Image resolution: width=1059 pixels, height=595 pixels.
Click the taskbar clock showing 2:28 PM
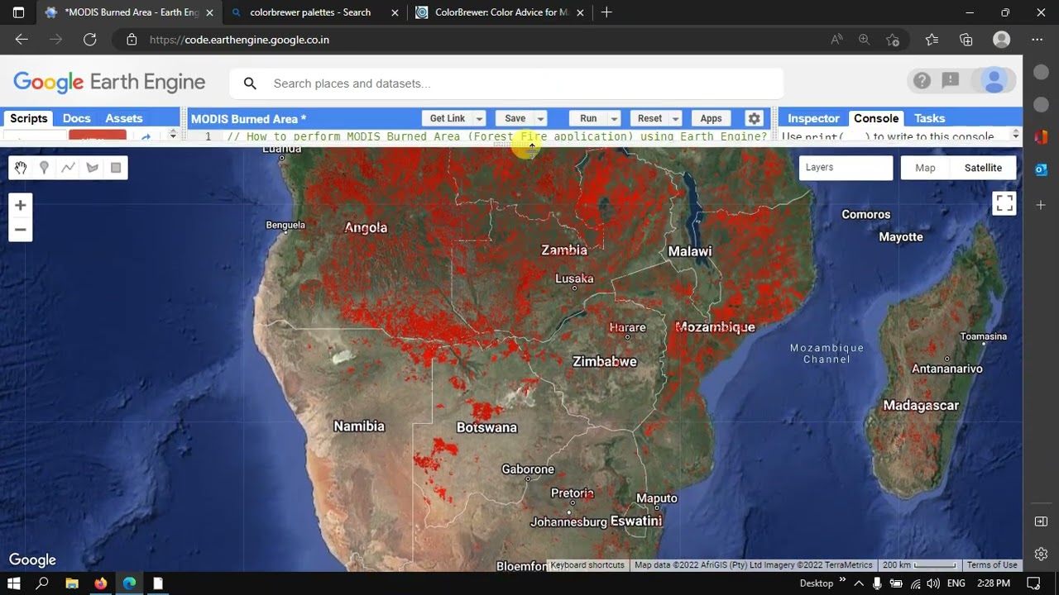click(993, 583)
